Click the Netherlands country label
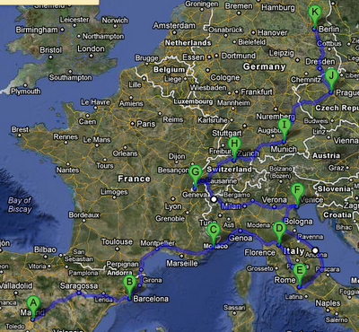This screenshot has height=332, width=359. (x=188, y=43)
